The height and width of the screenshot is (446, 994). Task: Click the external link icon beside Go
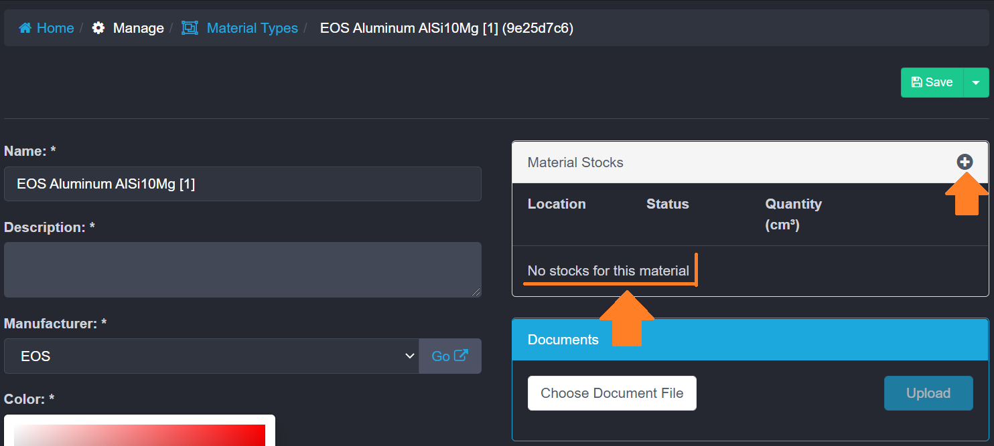pos(461,356)
